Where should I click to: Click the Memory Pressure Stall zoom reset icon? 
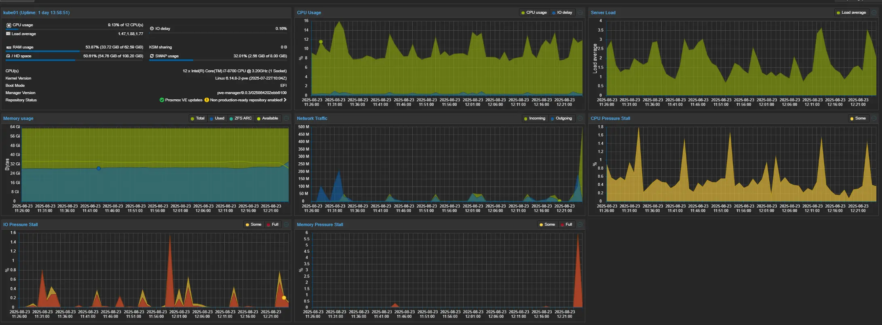(580, 224)
